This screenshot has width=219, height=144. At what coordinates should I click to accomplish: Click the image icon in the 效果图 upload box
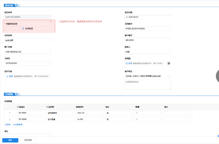[x=127, y=63]
